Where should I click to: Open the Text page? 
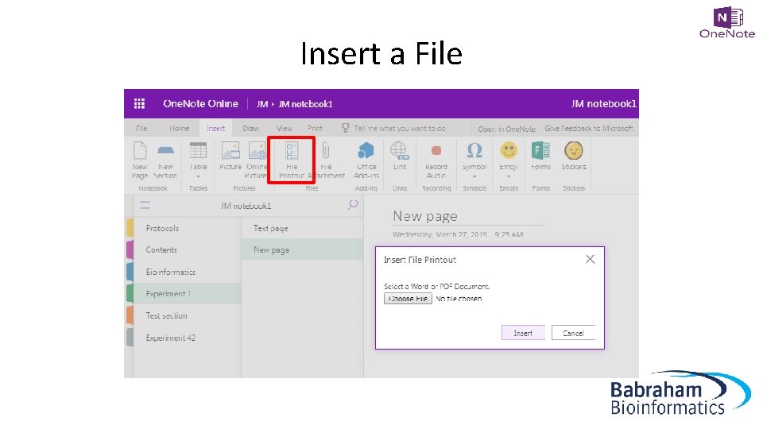tap(270, 228)
